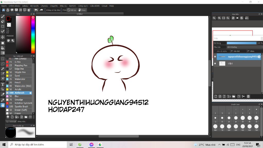This screenshot has width=263, height=148.
Task: Open Pha trộn blend mode dropdown
Action: click(245, 47)
